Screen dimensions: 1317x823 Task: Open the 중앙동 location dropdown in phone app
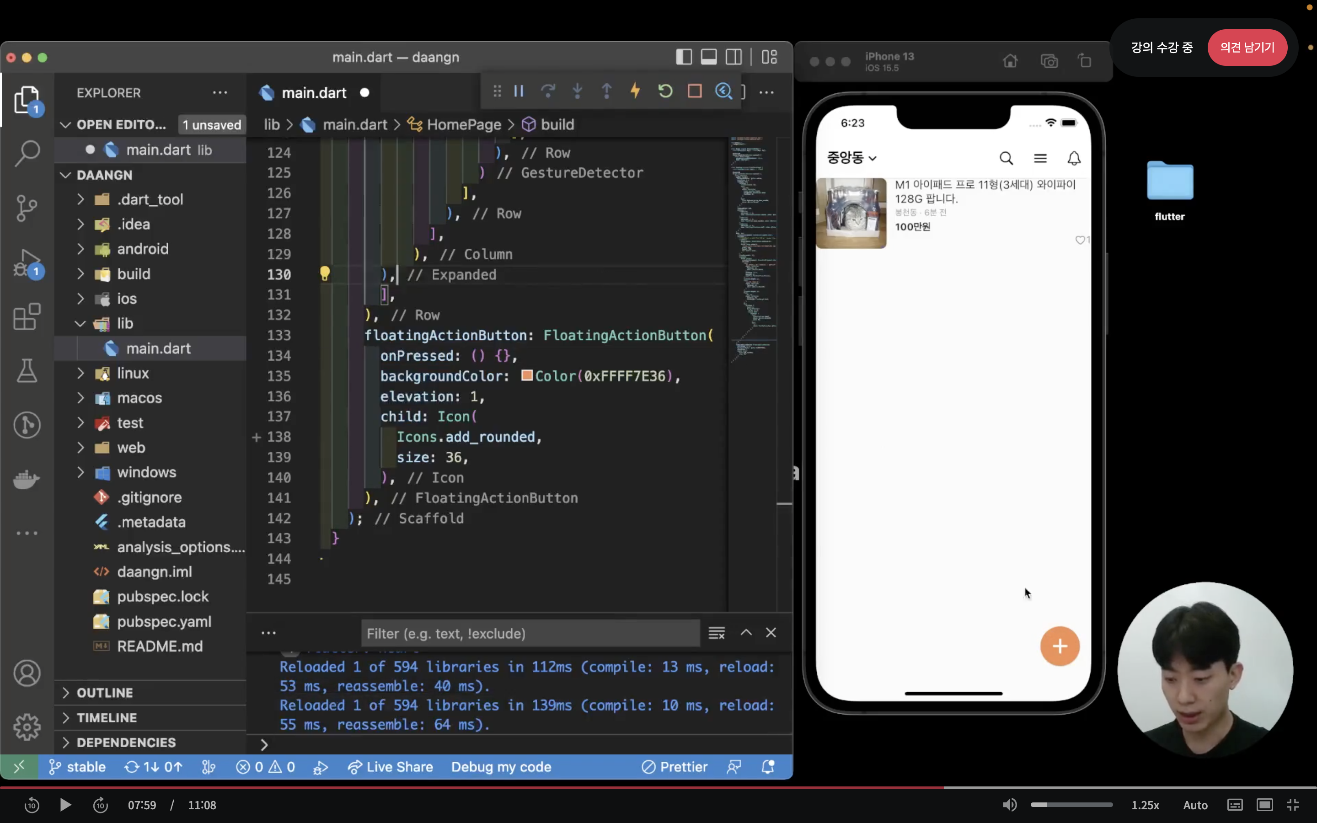pyautogui.click(x=851, y=158)
